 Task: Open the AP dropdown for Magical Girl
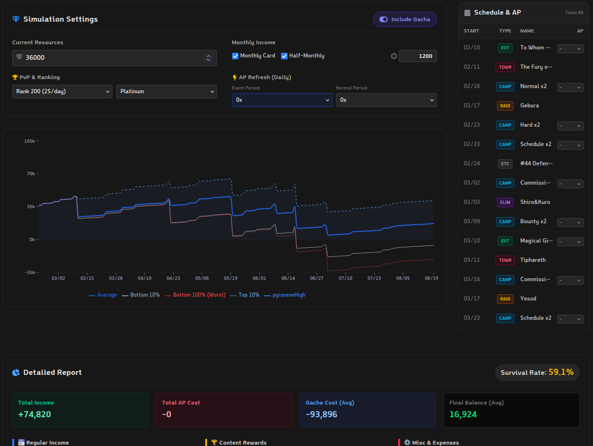pyautogui.click(x=570, y=242)
